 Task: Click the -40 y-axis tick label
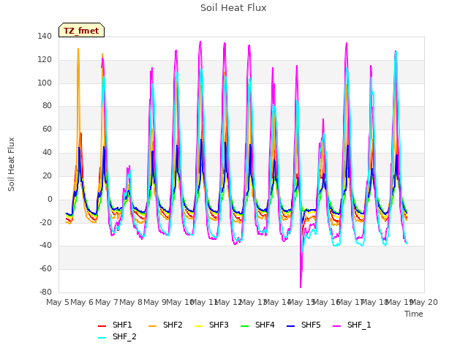[45, 246]
